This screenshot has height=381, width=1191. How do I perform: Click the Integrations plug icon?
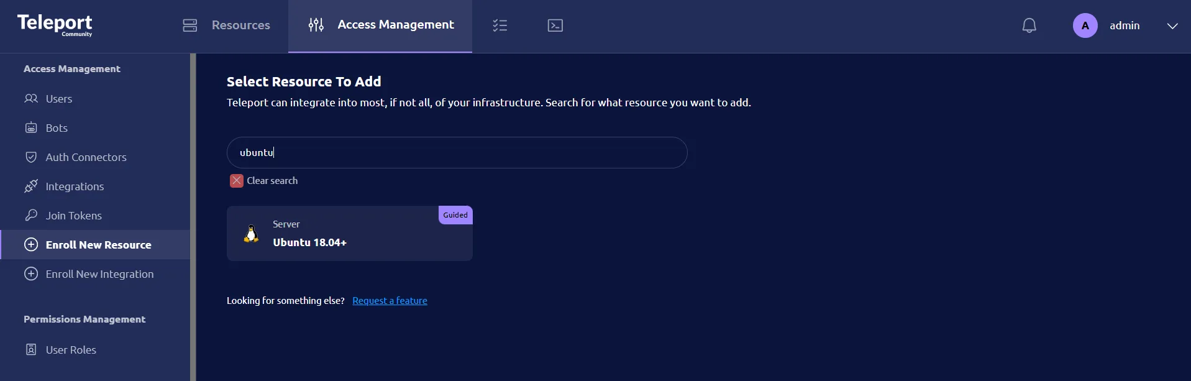[x=31, y=186]
